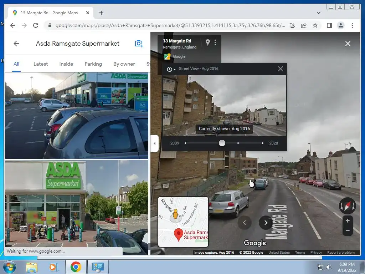Open the Asda car park photo thumbnail
Viewport: 365px width, 274px height.
tap(77, 116)
